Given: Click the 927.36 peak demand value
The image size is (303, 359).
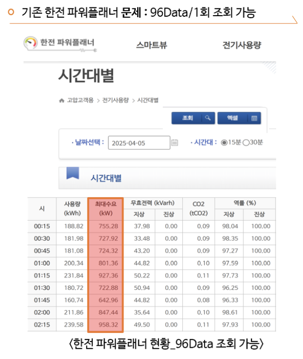Looking at the screenshot, I should point(108,276).
